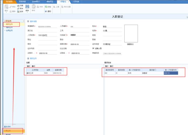Switch to the 人员列表 tab
Viewport: 188px width, 135px height.
tap(76, 2)
